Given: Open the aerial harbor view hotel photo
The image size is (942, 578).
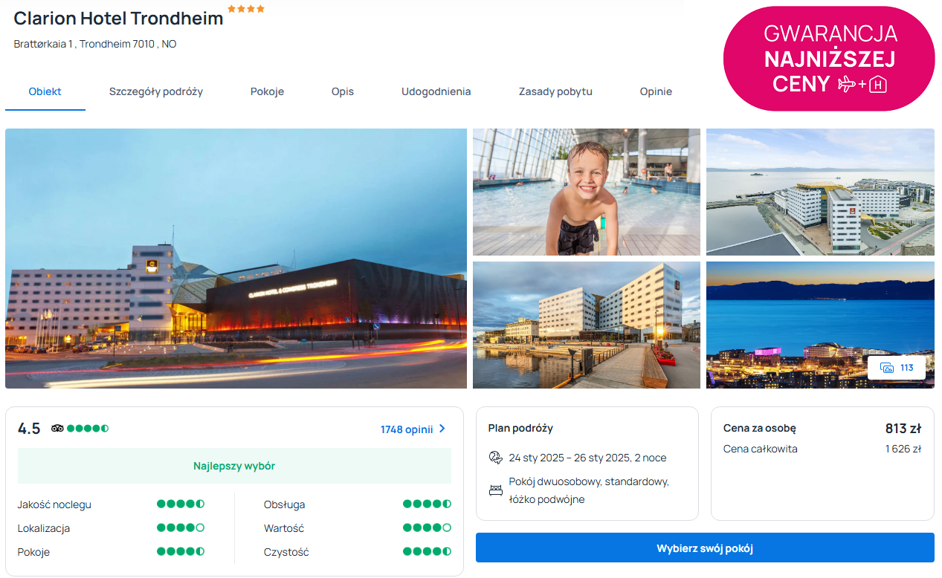Looking at the screenshot, I should [819, 192].
